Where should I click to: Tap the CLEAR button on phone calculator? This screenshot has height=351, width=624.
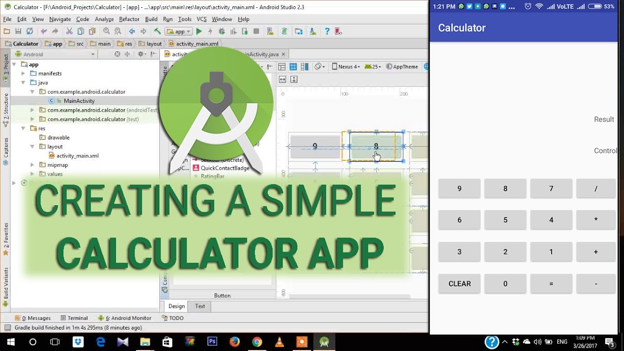point(459,284)
